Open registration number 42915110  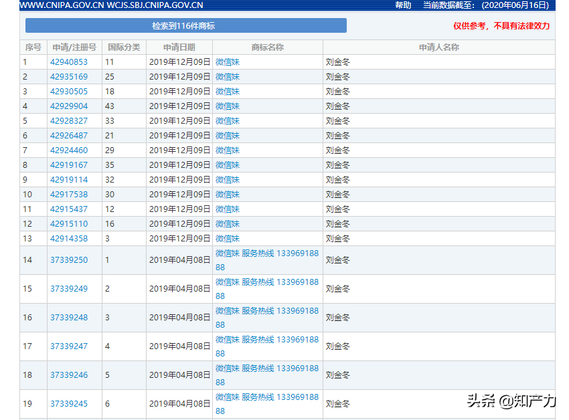coord(69,224)
